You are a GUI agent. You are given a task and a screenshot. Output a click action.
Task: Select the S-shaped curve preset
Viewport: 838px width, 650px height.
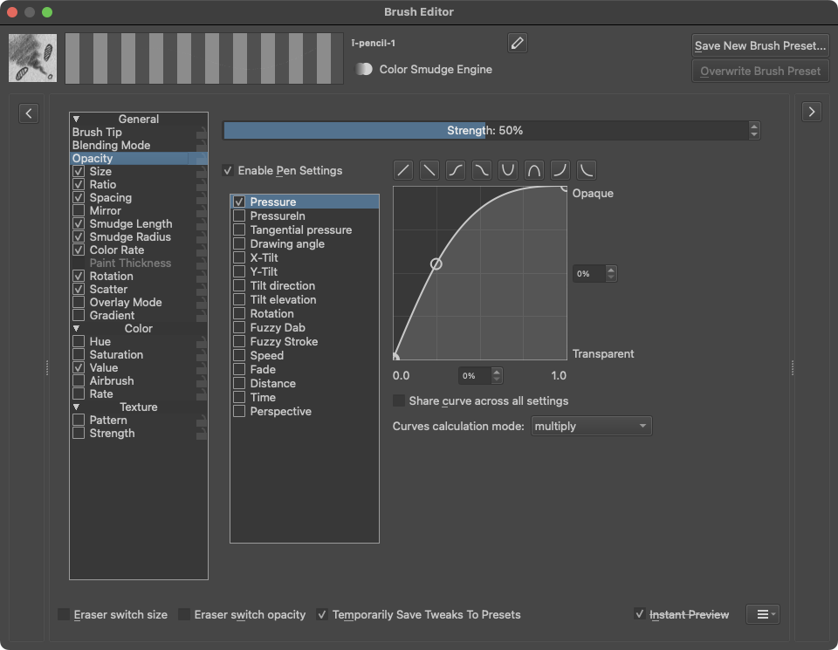(x=455, y=170)
